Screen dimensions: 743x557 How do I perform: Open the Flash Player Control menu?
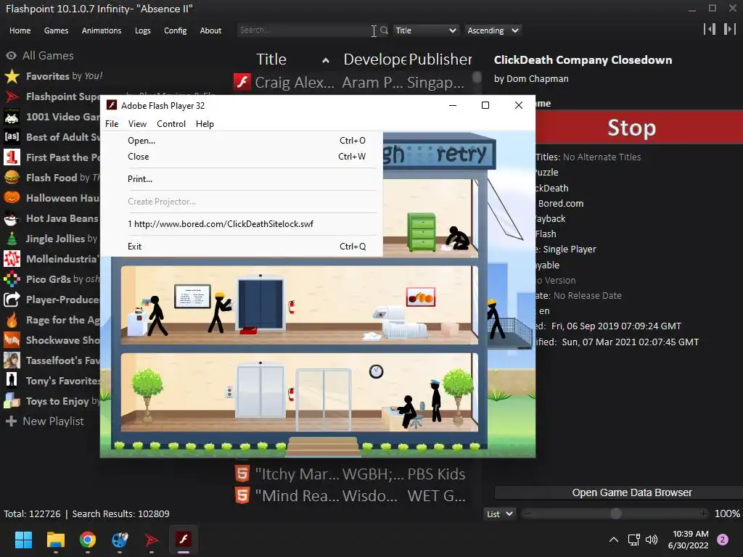171,123
